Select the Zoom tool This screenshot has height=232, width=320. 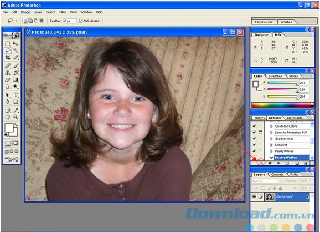pyautogui.click(x=16, y=117)
